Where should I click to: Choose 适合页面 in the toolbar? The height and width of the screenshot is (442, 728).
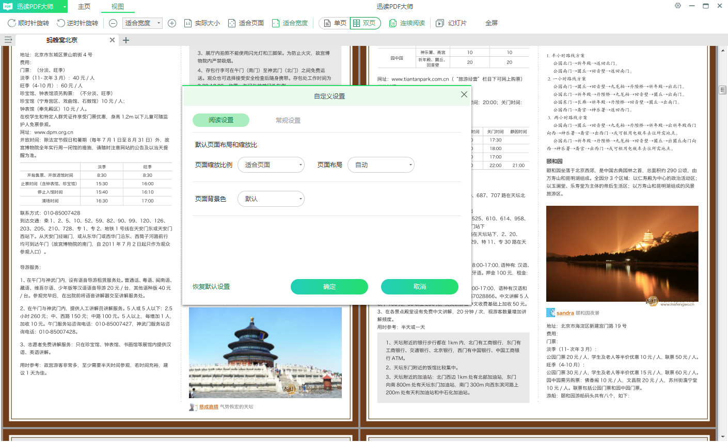(x=246, y=23)
